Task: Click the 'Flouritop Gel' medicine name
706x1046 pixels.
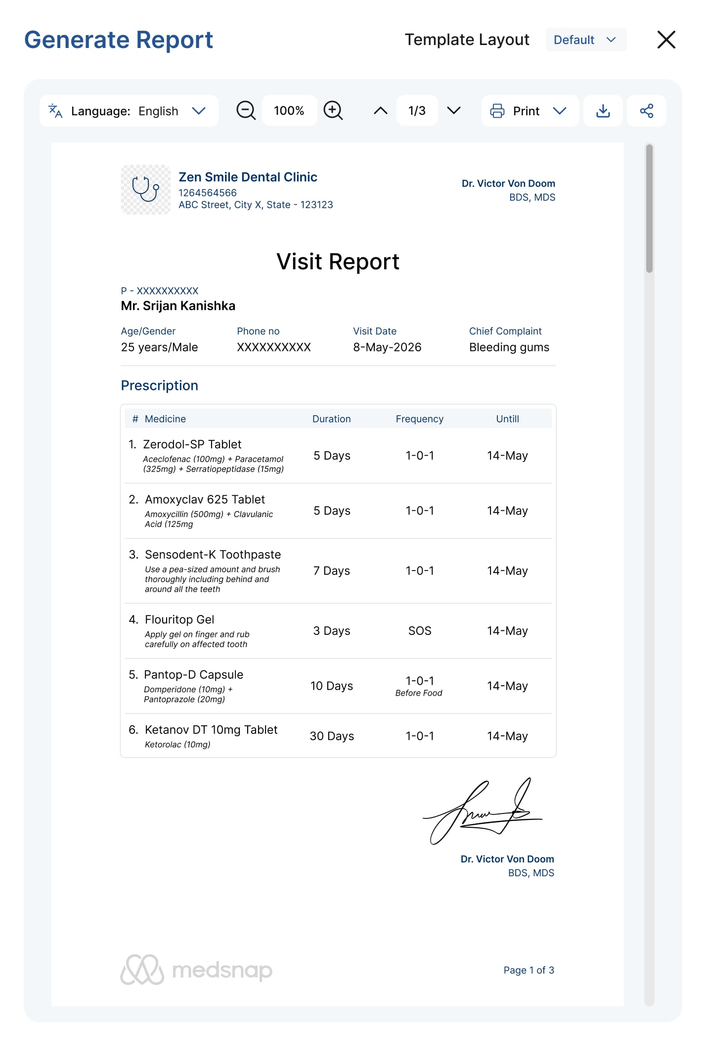Action: [x=179, y=619]
